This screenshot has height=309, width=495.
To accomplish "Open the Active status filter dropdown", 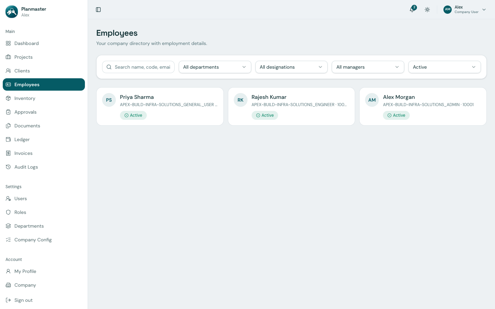I will pyautogui.click(x=444, y=67).
